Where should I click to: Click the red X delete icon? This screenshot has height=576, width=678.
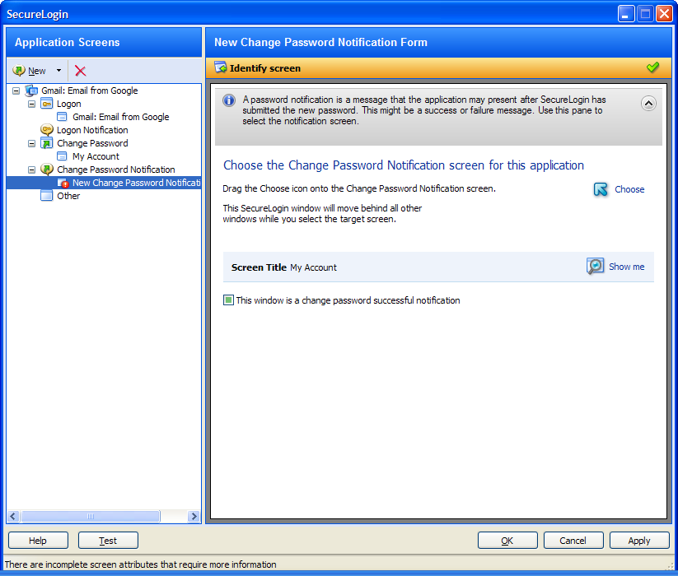coord(81,71)
